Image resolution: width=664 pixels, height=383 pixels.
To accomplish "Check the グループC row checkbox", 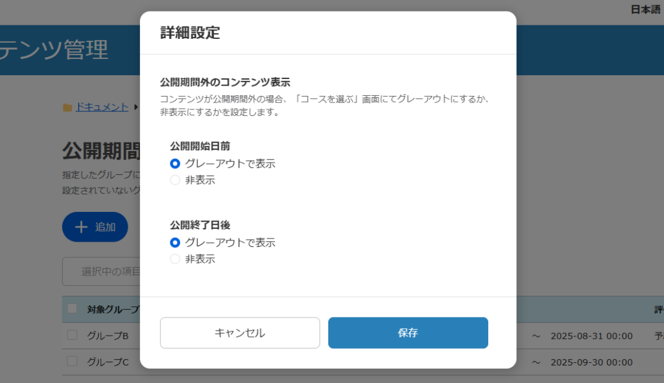I will click(x=72, y=362).
